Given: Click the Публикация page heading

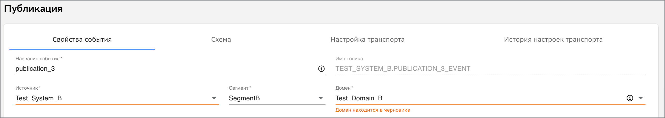Looking at the screenshot, I should click(x=33, y=8).
